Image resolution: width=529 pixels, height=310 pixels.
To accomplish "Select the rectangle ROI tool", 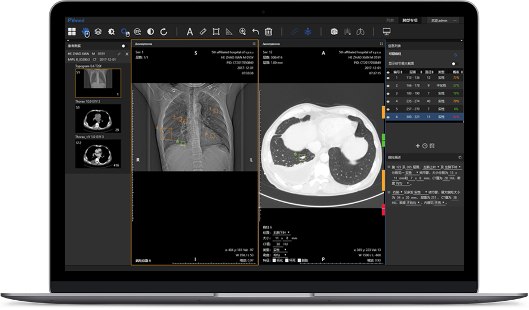I will 216,32.
